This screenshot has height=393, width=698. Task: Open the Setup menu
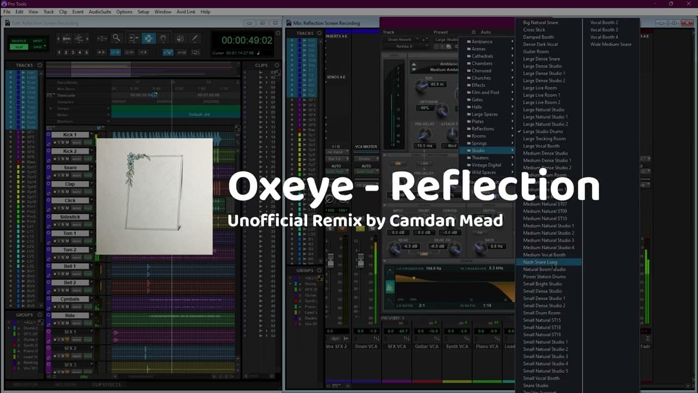tap(143, 11)
